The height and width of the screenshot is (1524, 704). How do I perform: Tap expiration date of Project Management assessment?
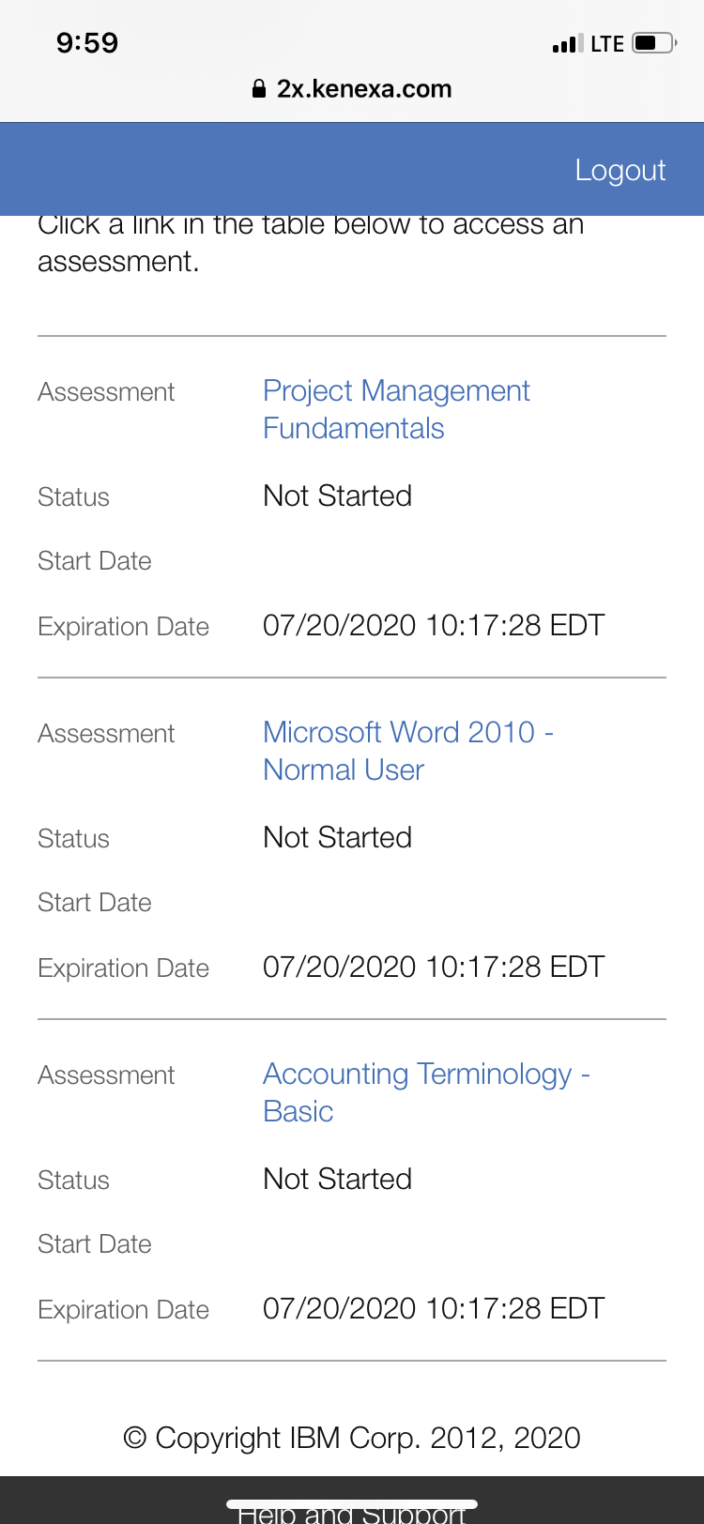[433, 625]
